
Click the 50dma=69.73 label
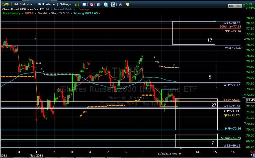point(231,138)
